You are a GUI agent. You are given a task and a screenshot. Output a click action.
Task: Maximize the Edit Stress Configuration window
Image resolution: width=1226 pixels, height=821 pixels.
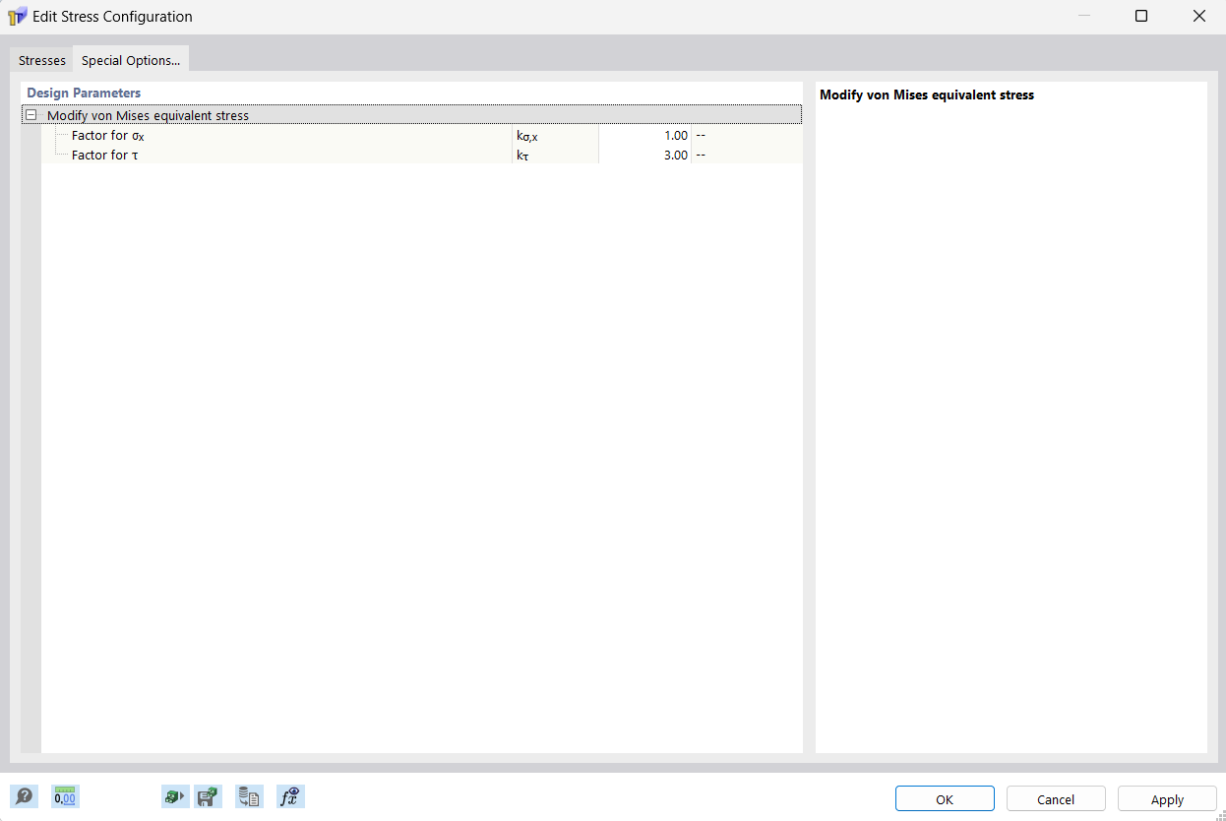[x=1141, y=16]
